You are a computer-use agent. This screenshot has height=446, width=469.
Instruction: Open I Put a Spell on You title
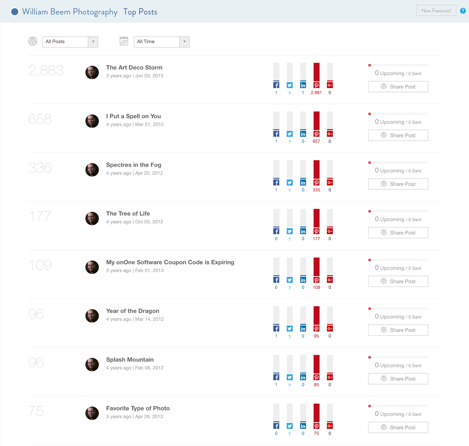(x=133, y=116)
